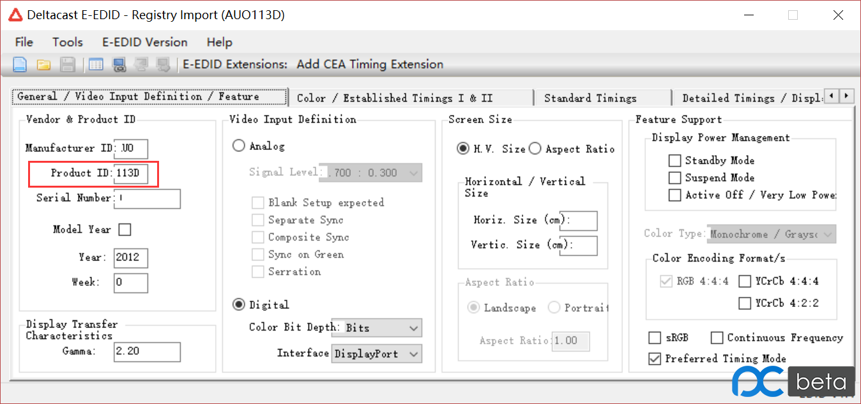Toggle the Sync on Green checkbox
The width and height of the screenshot is (861, 404).
tap(258, 254)
